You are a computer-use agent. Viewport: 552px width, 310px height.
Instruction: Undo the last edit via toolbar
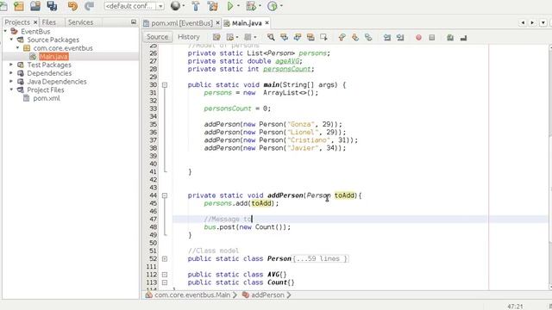point(72,6)
